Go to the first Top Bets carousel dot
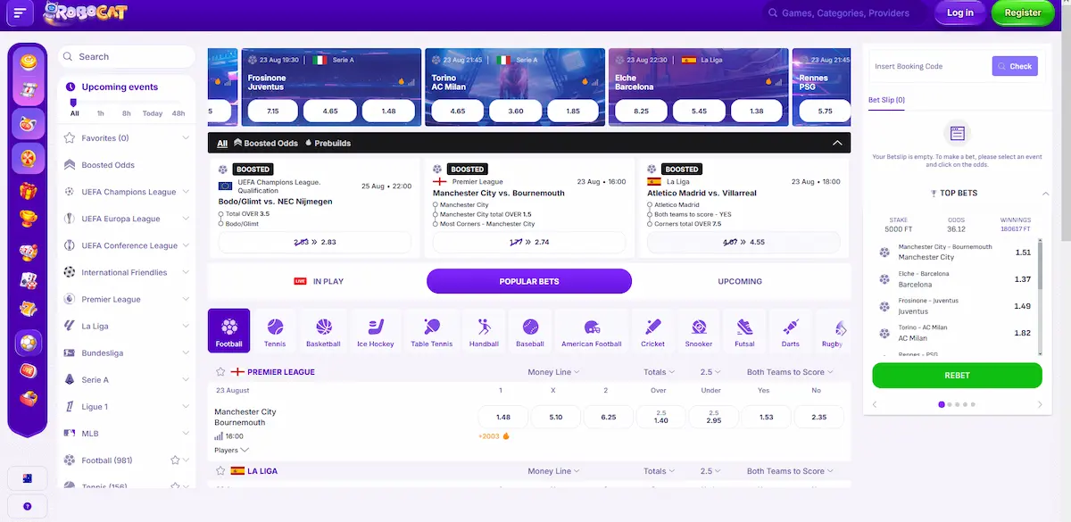The height and width of the screenshot is (522, 1071). click(941, 405)
